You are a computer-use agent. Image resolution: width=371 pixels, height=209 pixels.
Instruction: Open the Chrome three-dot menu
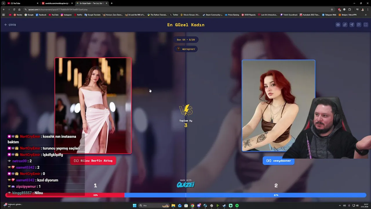[x=368, y=9]
